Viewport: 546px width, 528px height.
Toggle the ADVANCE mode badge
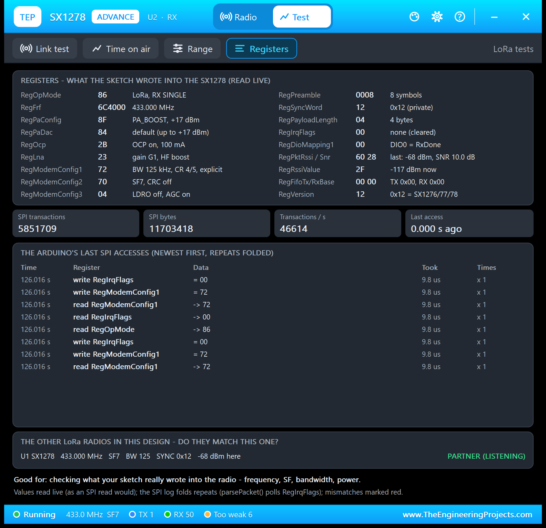click(x=115, y=17)
